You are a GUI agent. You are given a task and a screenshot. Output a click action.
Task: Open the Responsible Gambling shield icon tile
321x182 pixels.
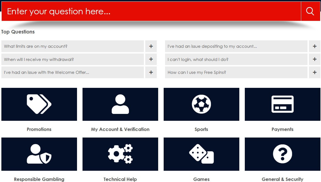click(x=39, y=154)
